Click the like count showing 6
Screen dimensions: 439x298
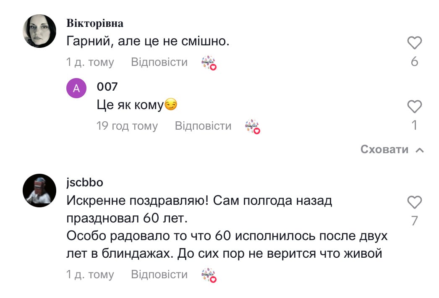tap(414, 61)
